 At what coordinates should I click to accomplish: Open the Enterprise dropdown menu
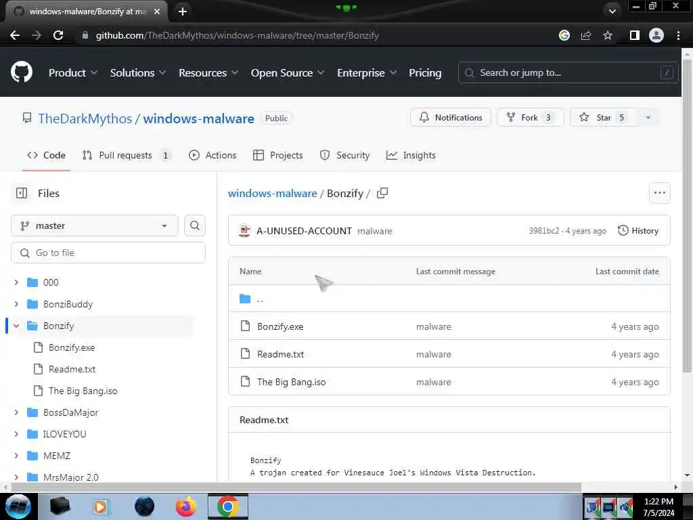(367, 72)
